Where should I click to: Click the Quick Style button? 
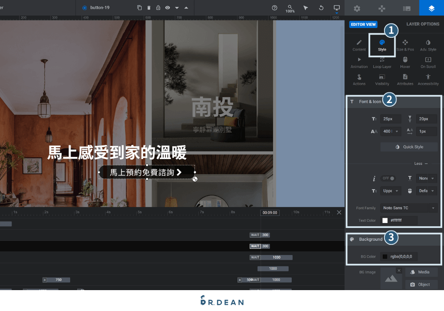409,147
